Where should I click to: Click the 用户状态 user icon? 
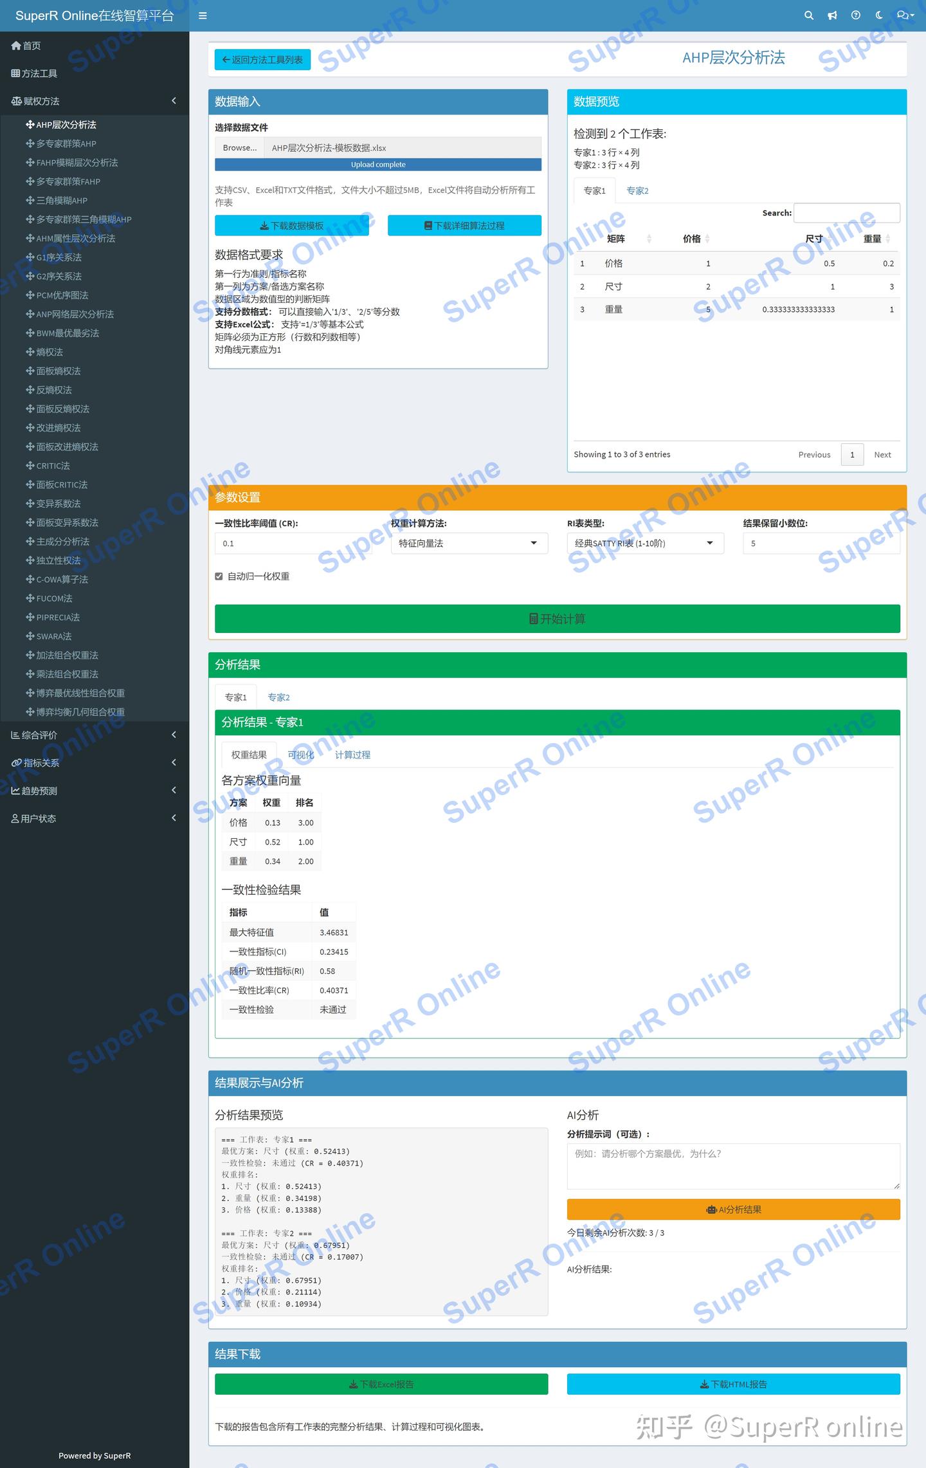[15, 818]
